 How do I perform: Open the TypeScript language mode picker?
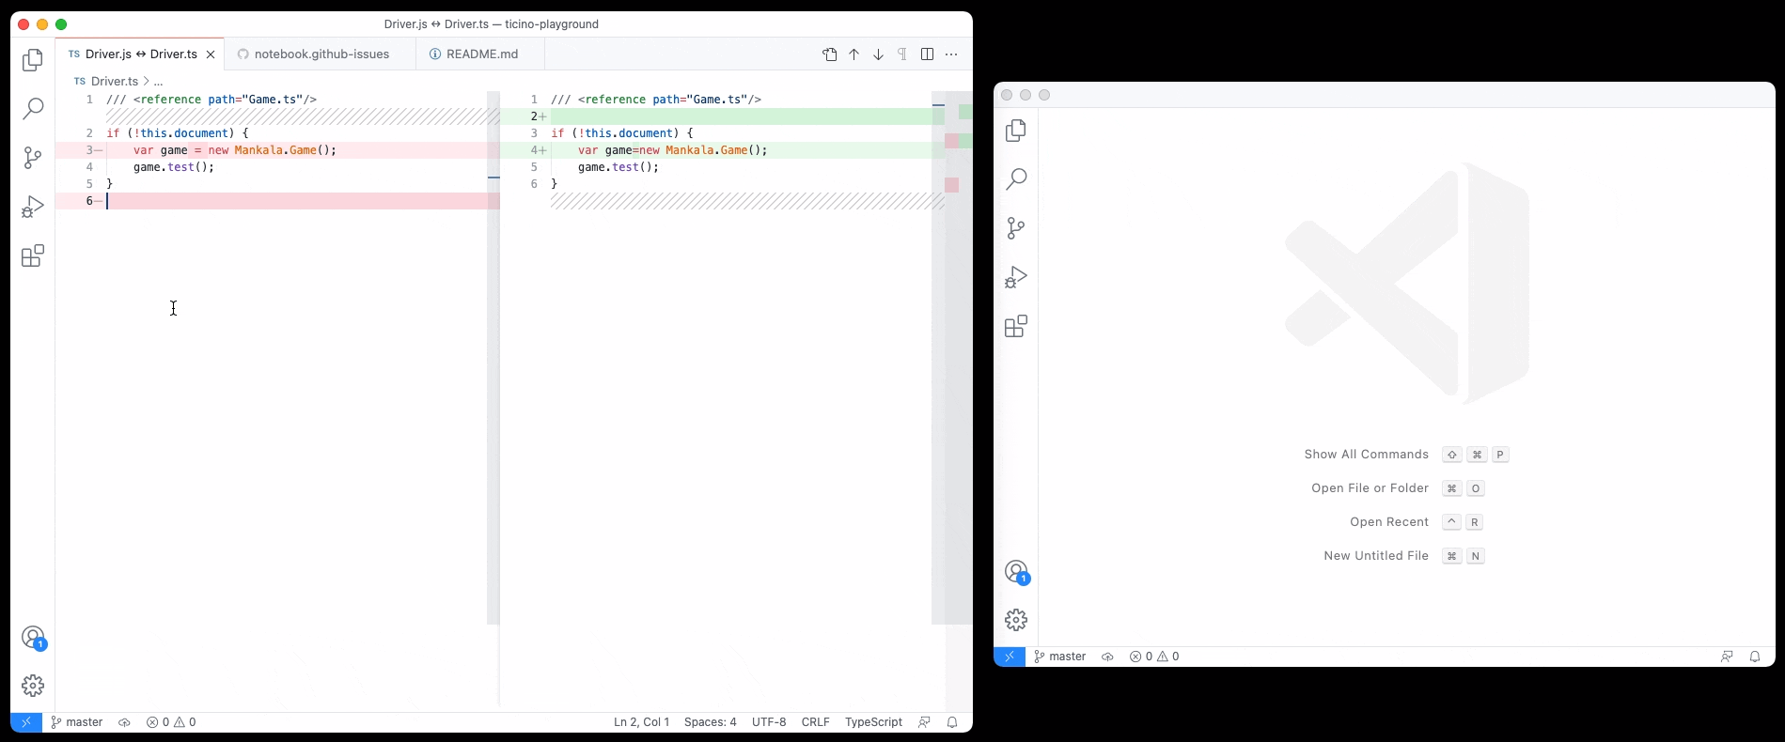(873, 722)
